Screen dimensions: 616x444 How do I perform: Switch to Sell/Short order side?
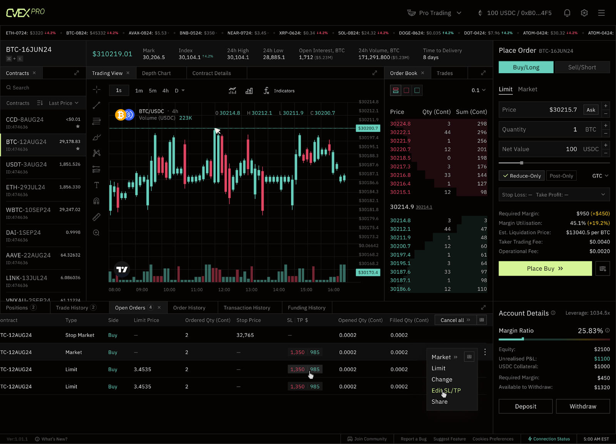(x=582, y=67)
